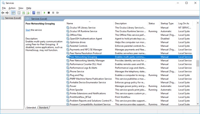Viewport: 200px width, 114px height.
Task: Select gear icon of Print Spooler service
Action: [x=68, y=90]
